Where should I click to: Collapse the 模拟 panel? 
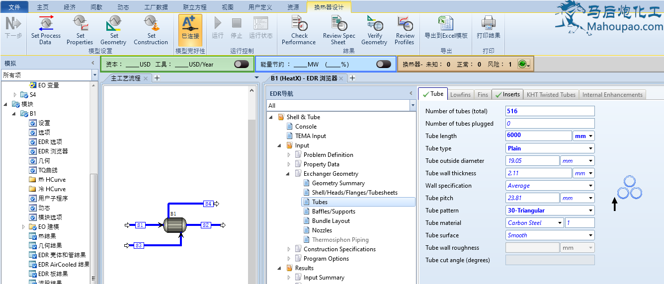(x=93, y=63)
